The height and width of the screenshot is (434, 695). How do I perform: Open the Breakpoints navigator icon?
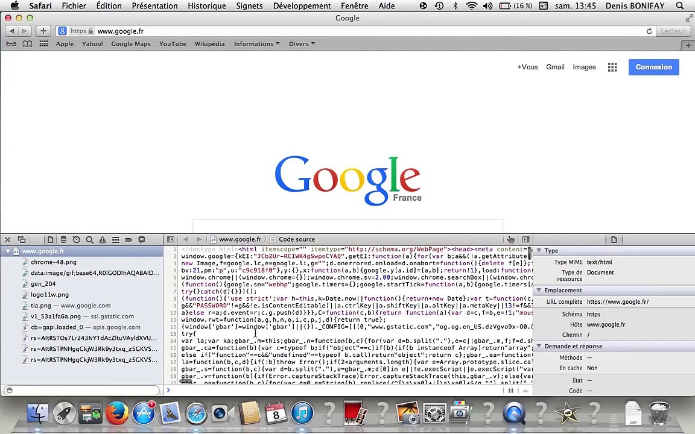(x=129, y=239)
